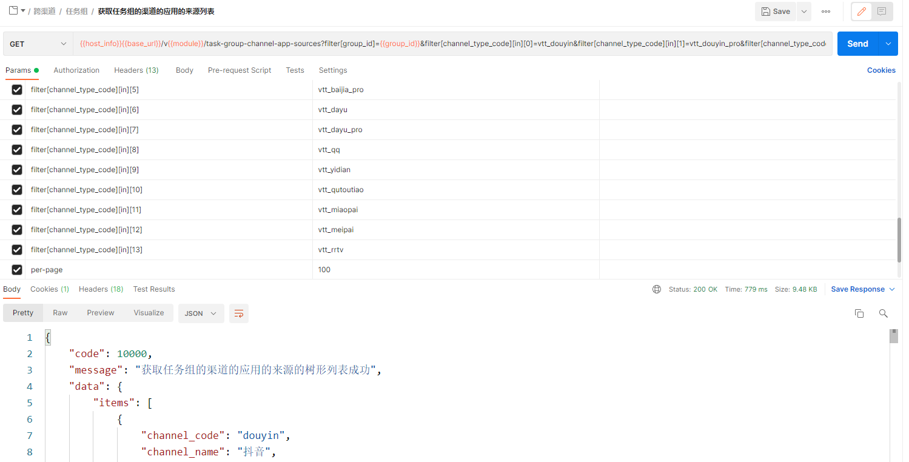Search the response with the magnifier icon

point(884,313)
